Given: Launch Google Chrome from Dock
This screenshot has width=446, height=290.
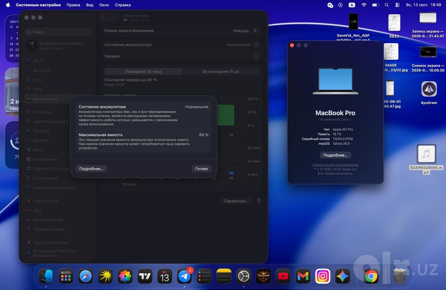Looking at the screenshot, I should pos(371,276).
